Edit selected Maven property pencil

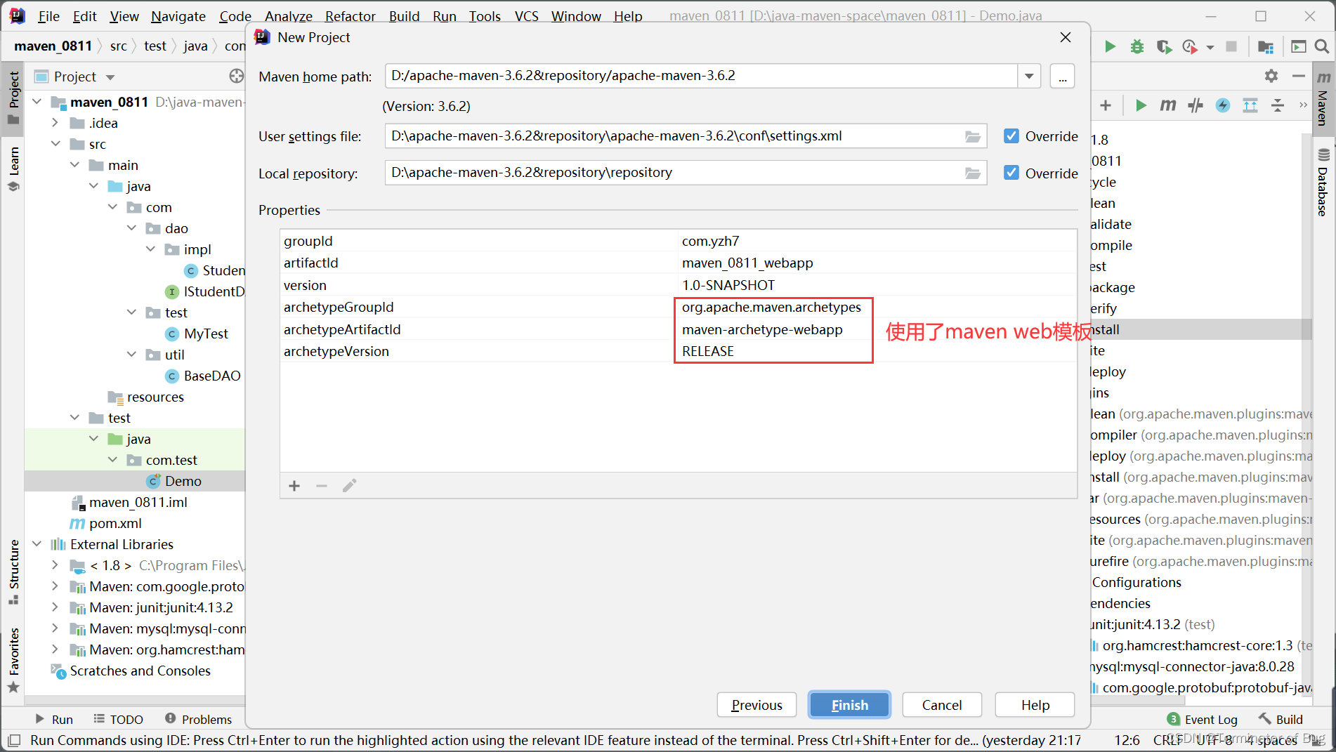coord(349,486)
